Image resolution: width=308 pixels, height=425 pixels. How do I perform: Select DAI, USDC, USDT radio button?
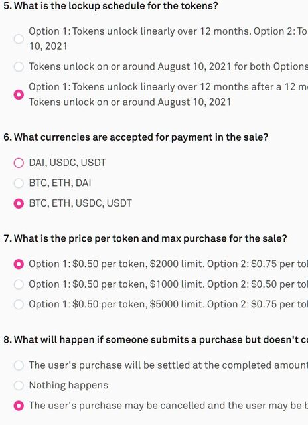click(x=19, y=163)
